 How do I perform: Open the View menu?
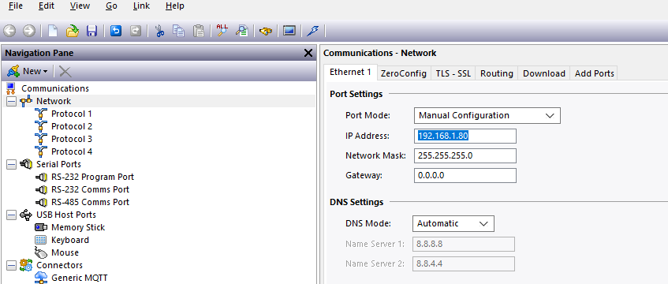tap(80, 6)
